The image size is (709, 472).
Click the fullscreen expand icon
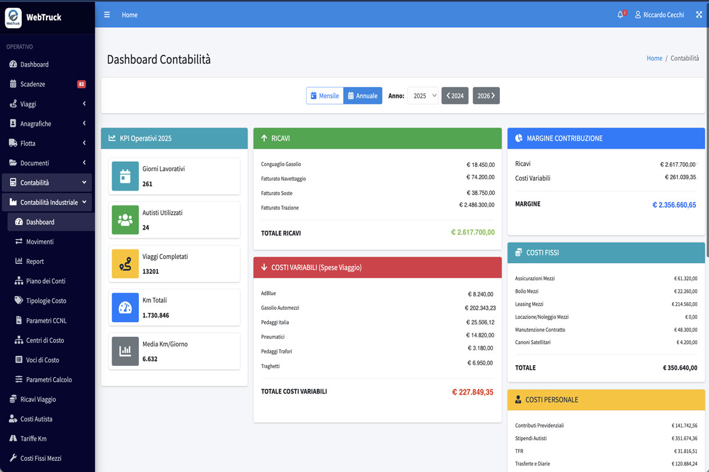tap(698, 15)
